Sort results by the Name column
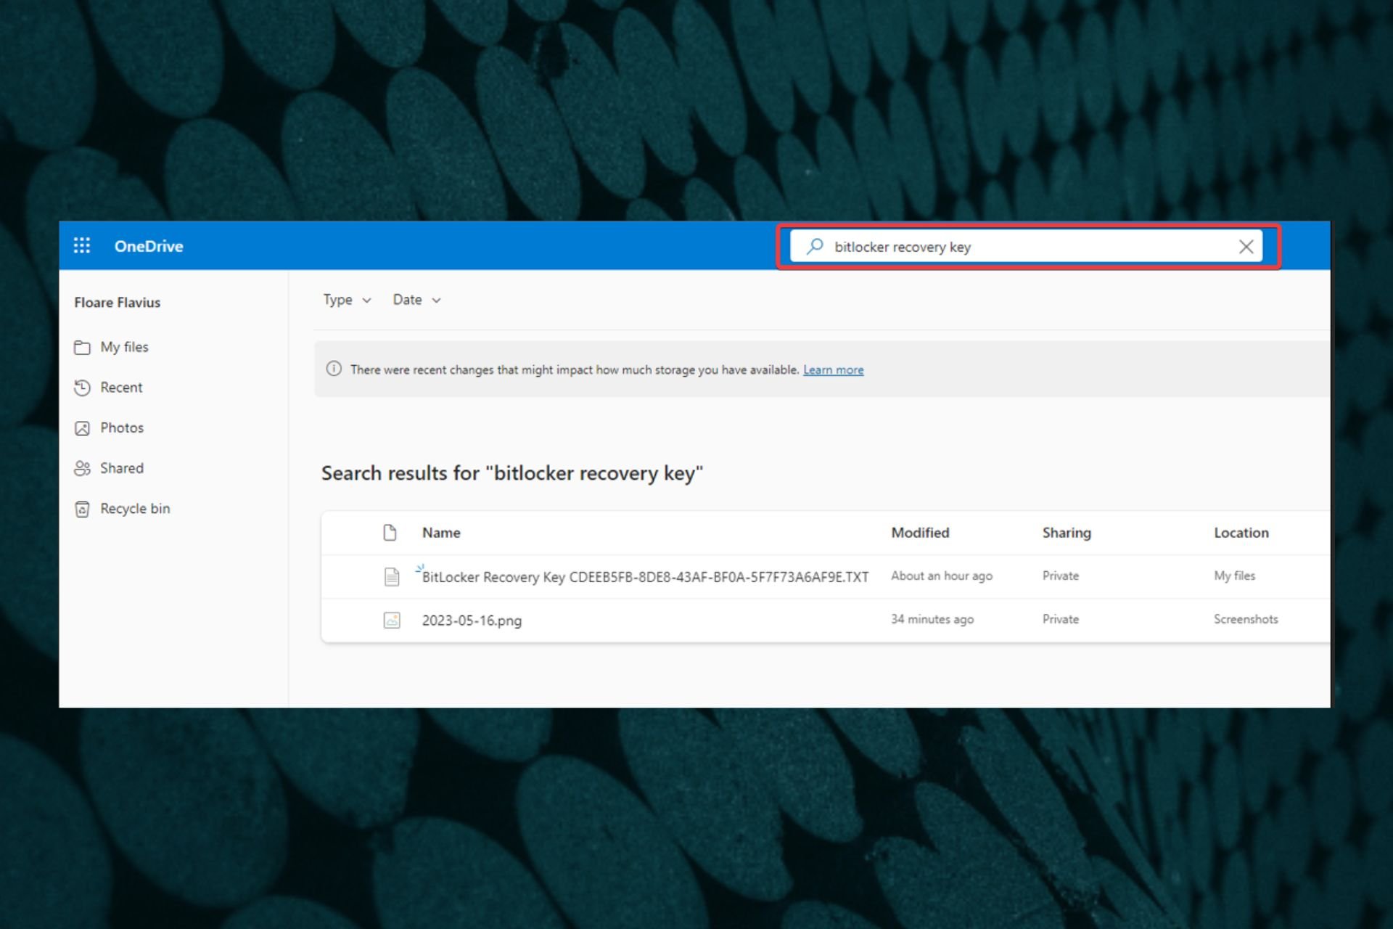The image size is (1393, 929). (x=441, y=533)
